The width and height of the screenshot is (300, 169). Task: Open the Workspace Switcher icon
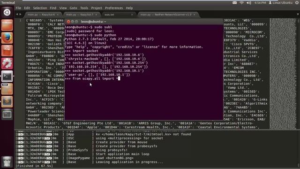[7, 115]
